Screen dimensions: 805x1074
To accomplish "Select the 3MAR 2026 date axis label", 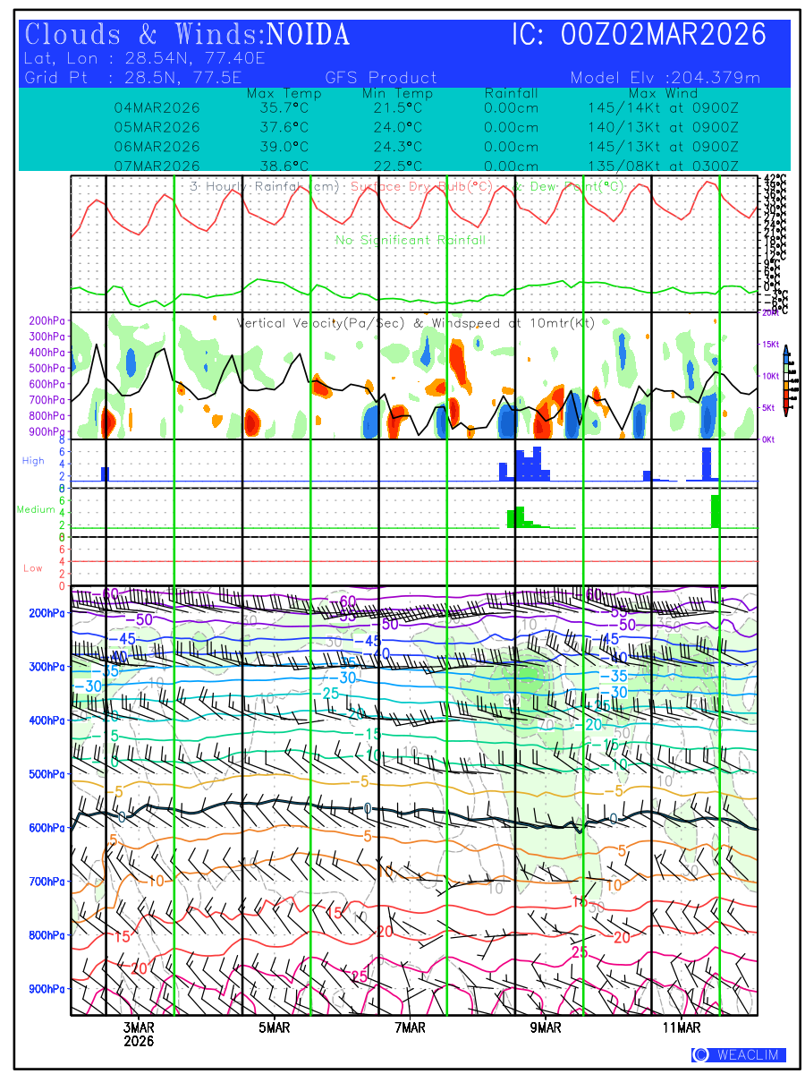I will [140, 1035].
